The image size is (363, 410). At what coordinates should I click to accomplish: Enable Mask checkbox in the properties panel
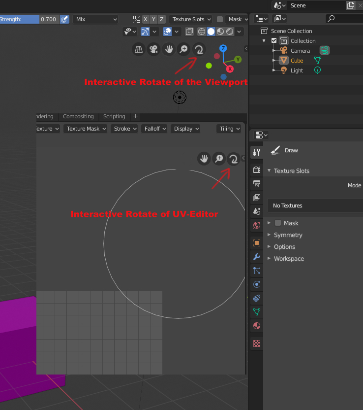278,223
